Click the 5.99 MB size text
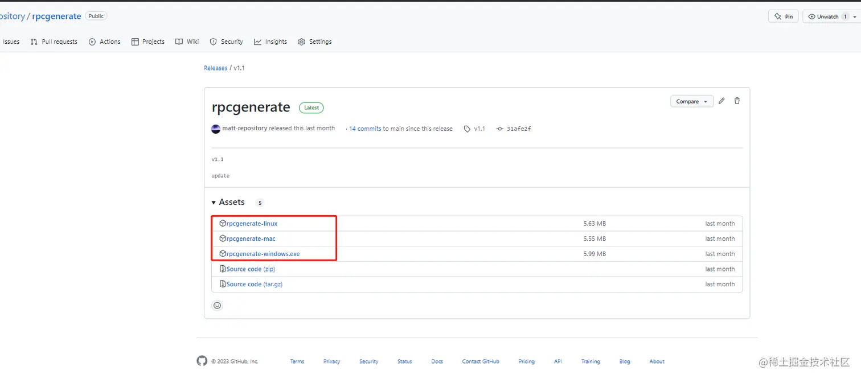This screenshot has width=861, height=379. coord(594,254)
